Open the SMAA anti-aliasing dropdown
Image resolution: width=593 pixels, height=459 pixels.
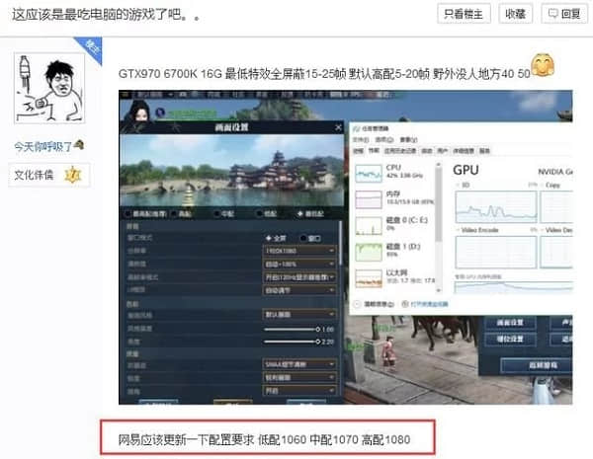(298, 364)
